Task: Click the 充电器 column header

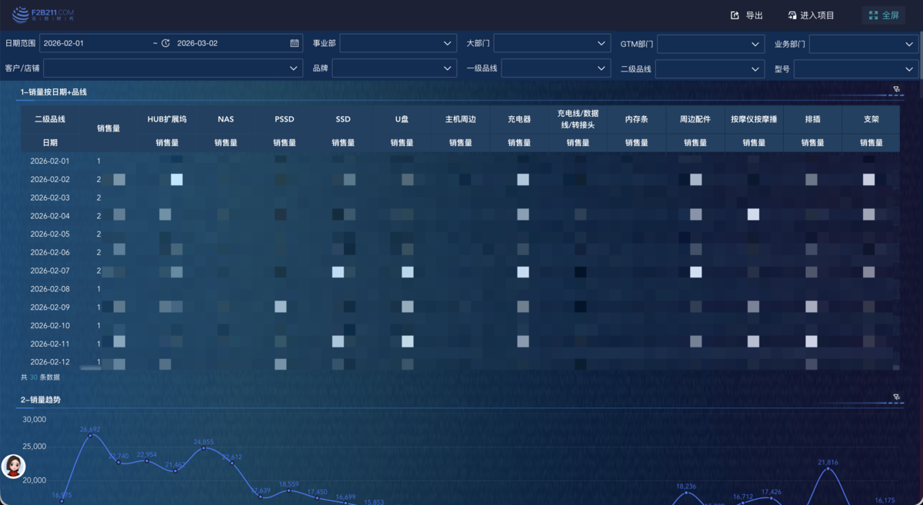Action: (x=519, y=120)
